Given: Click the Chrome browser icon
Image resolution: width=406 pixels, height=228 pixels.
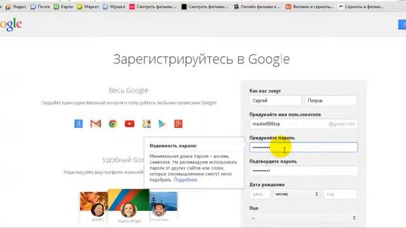Looking at the screenshot, I should click(113, 124).
